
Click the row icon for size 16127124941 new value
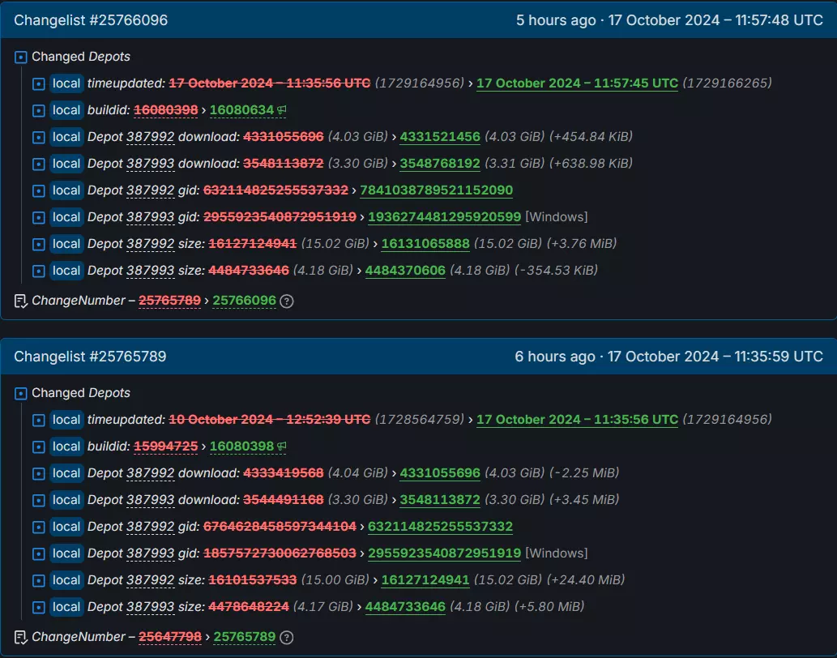pyautogui.click(x=38, y=580)
